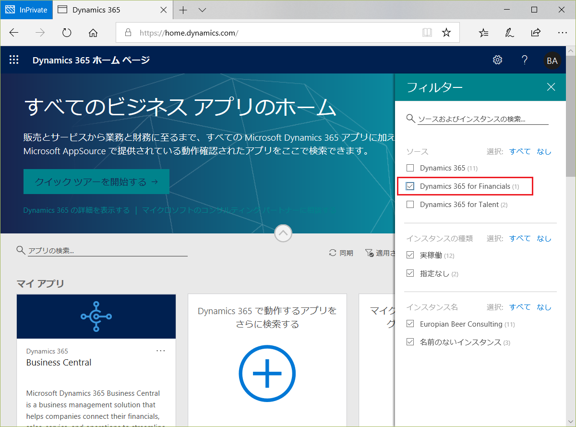Close the Dynamics 365 browser tab

(x=163, y=10)
